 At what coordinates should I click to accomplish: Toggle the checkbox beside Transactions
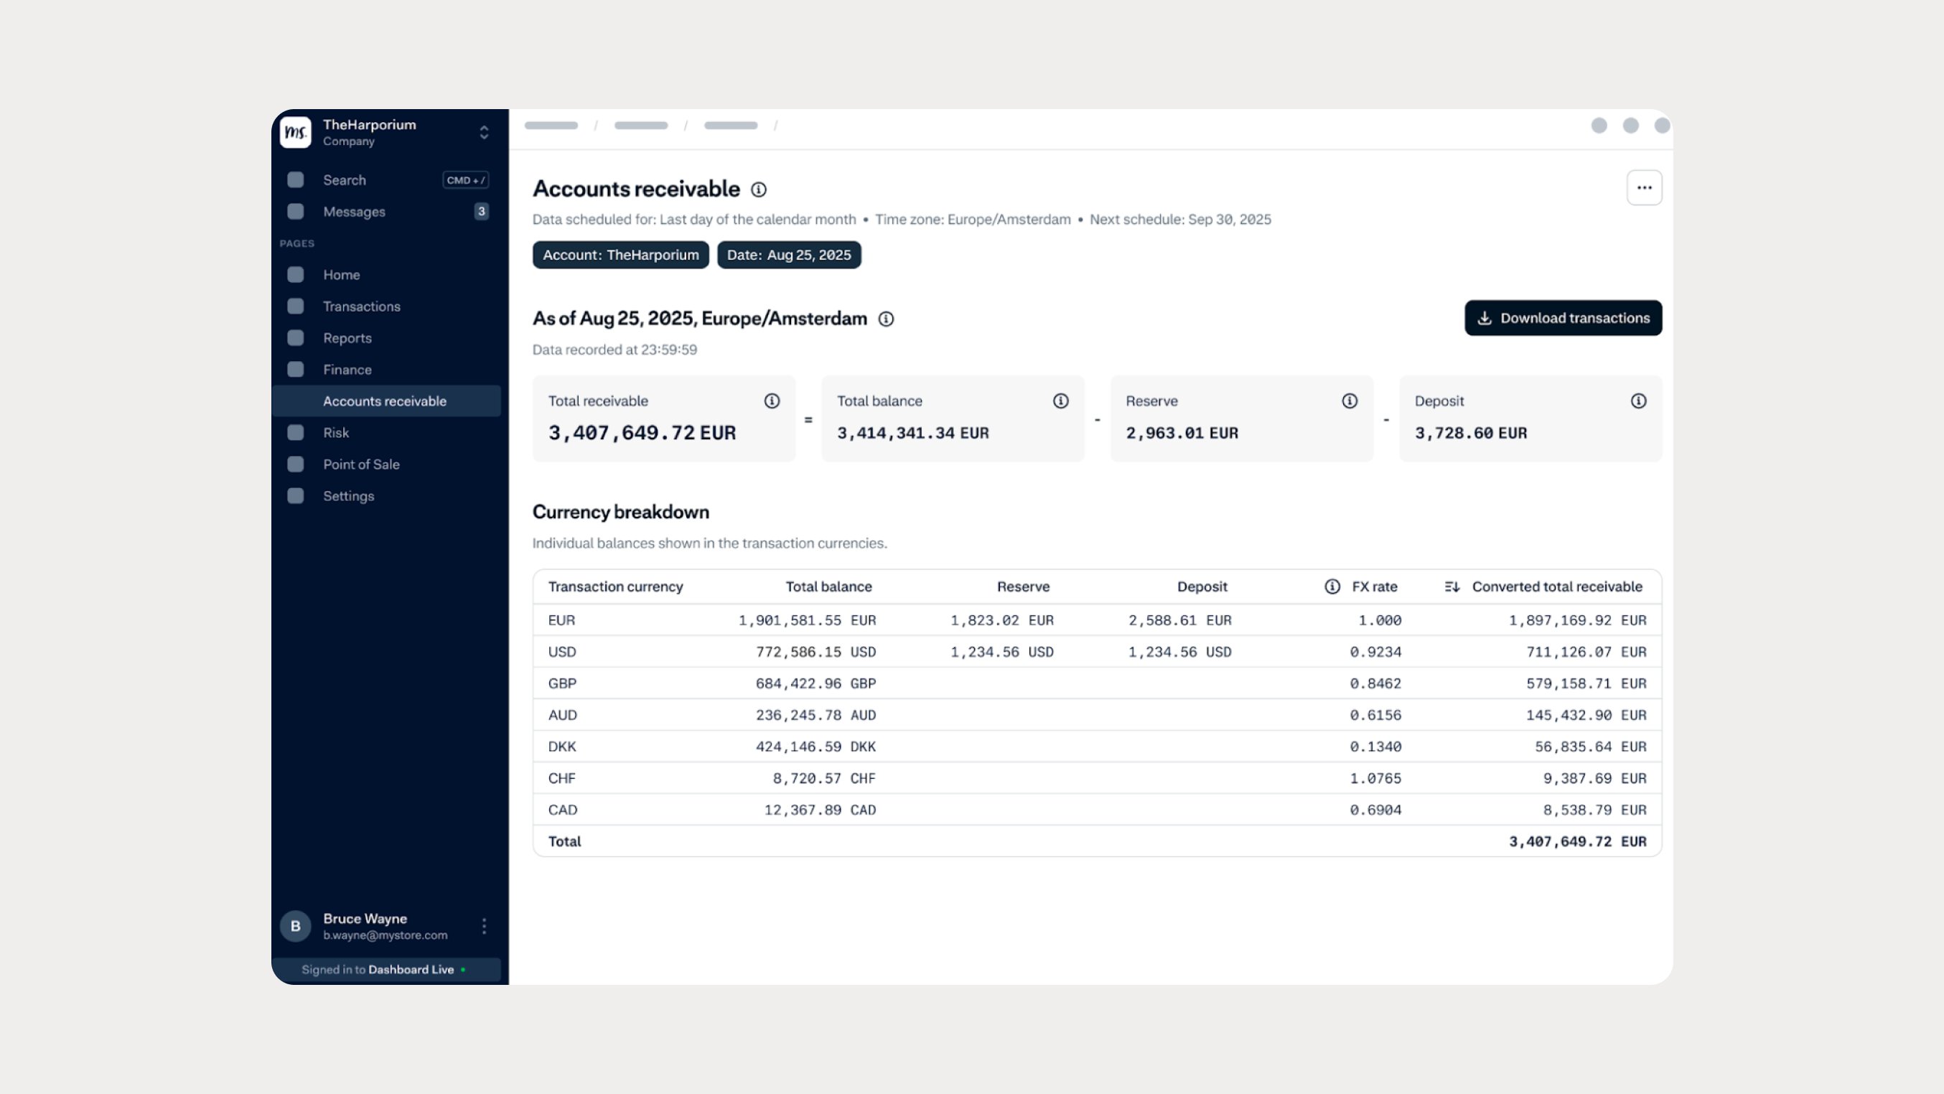pos(294,307)
